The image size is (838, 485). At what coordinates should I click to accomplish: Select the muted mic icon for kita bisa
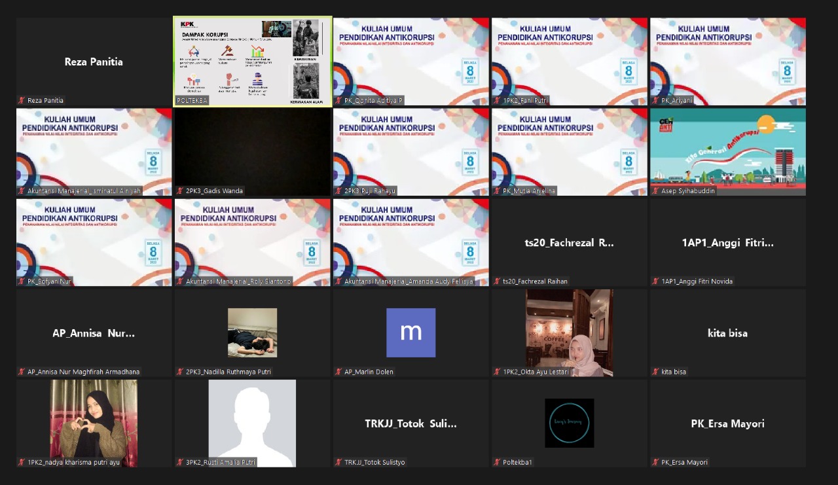pyautogui.click(x=655, y=372)
